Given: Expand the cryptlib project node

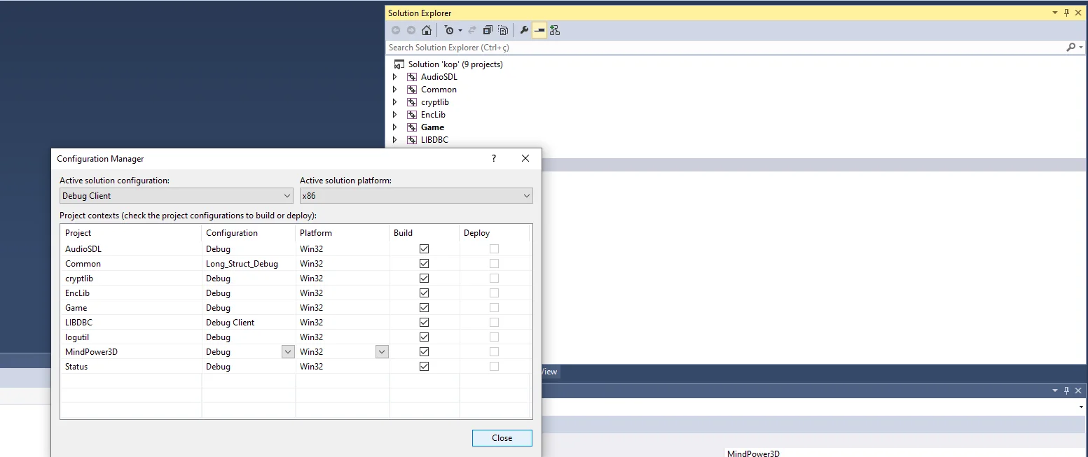Looking at the screenshot, I should (394, 102).
